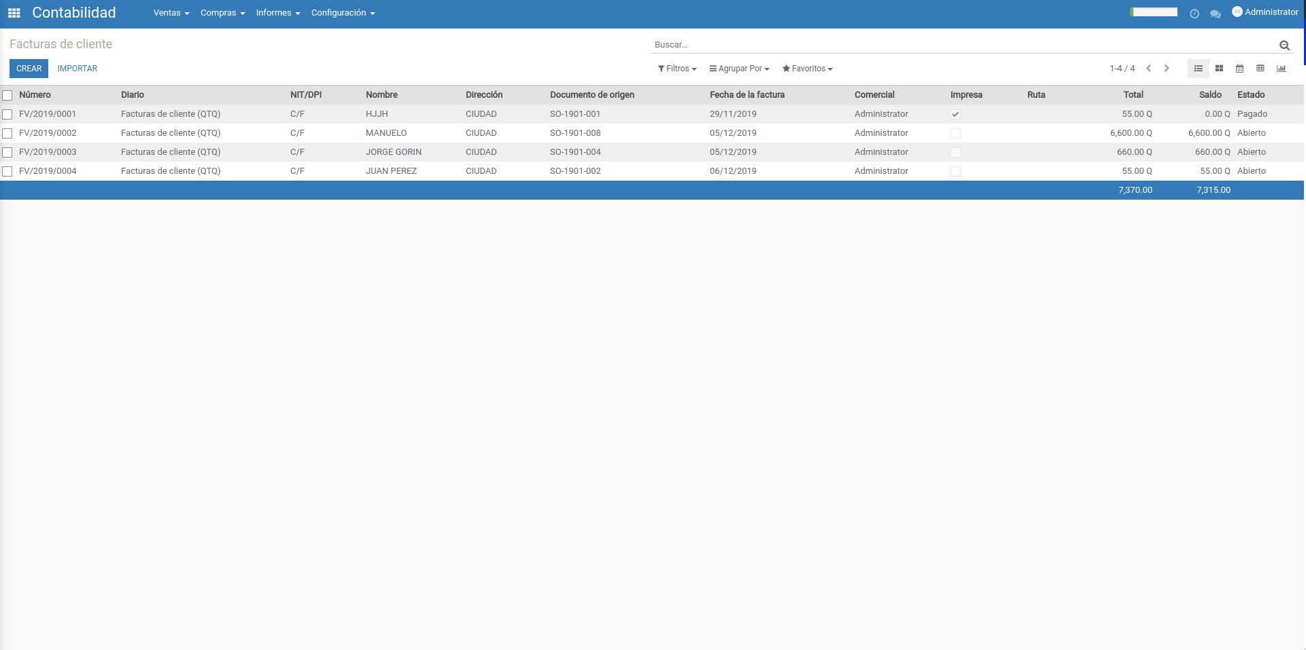This screenshot has width=1306, height=650.
Task: Click the 6,600.00 Q total cell
Action: pos(1131,133)
